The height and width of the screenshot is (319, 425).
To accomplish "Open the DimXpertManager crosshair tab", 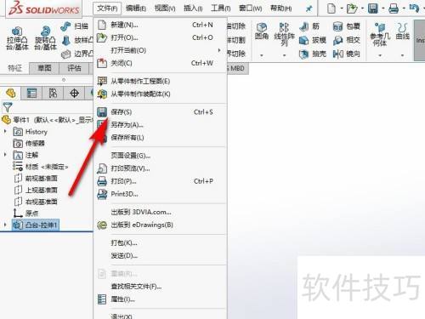I will (74, 93).
